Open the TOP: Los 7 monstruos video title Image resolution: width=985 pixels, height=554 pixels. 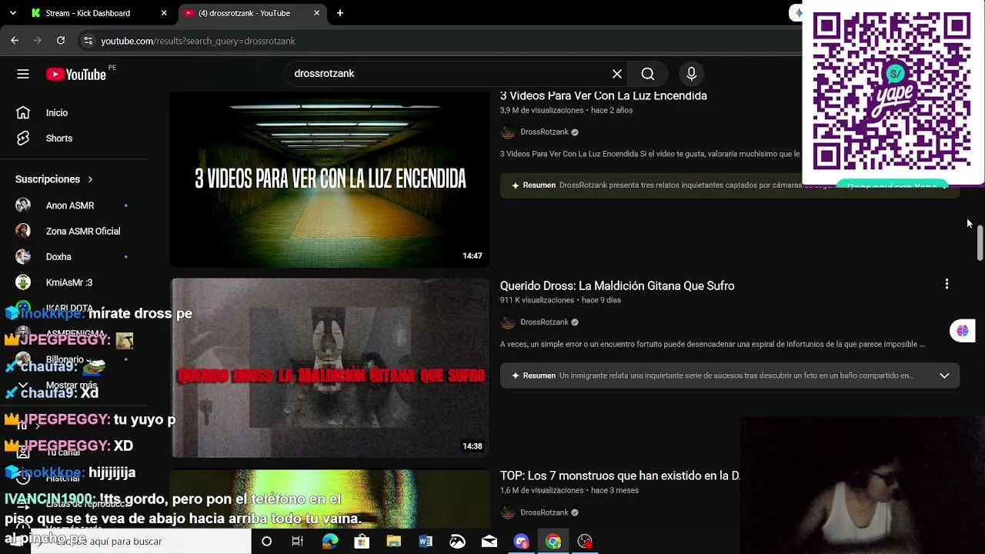[x=619, y=476]
